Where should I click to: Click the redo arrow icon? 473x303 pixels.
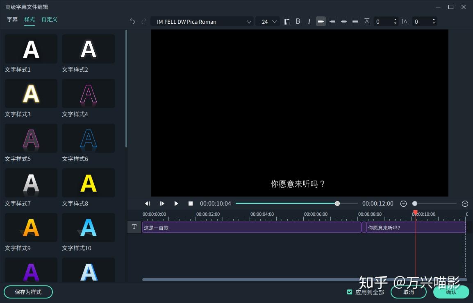[144, 21]
